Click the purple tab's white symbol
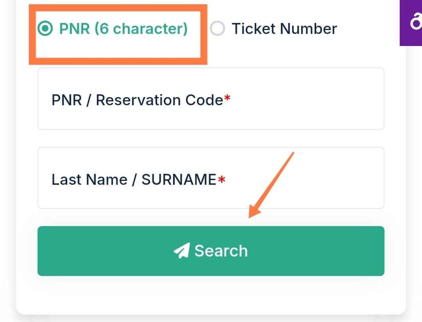This screenshot has height=322, width=422. pyautogui.click(x=416, y=22)
